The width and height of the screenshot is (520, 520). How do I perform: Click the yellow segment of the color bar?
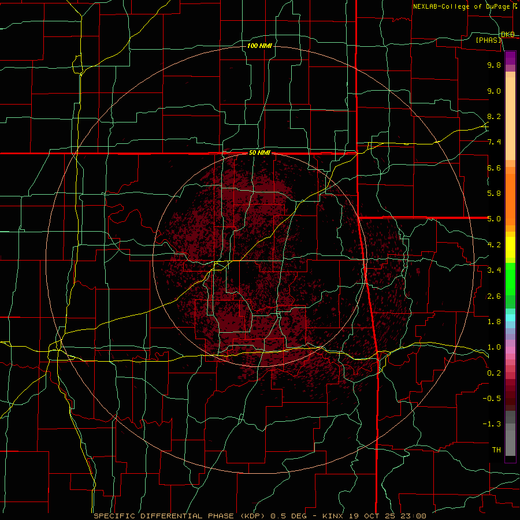coord(510,247)
